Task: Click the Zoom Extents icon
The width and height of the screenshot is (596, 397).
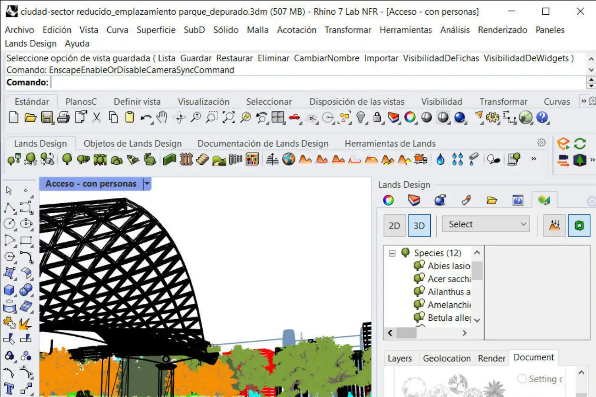Action: 228,118
